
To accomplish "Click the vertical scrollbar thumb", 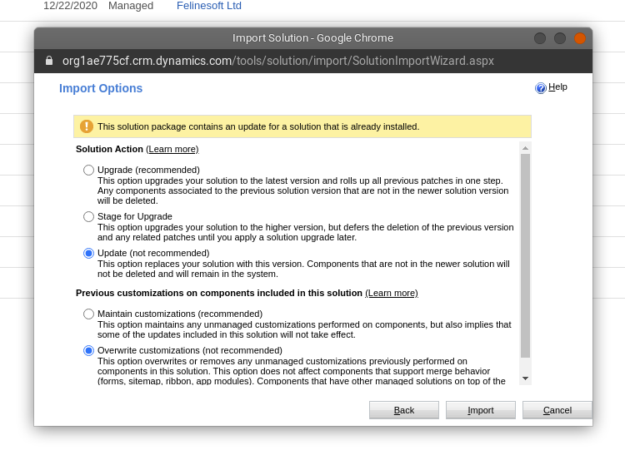I will tap(525, 255).
